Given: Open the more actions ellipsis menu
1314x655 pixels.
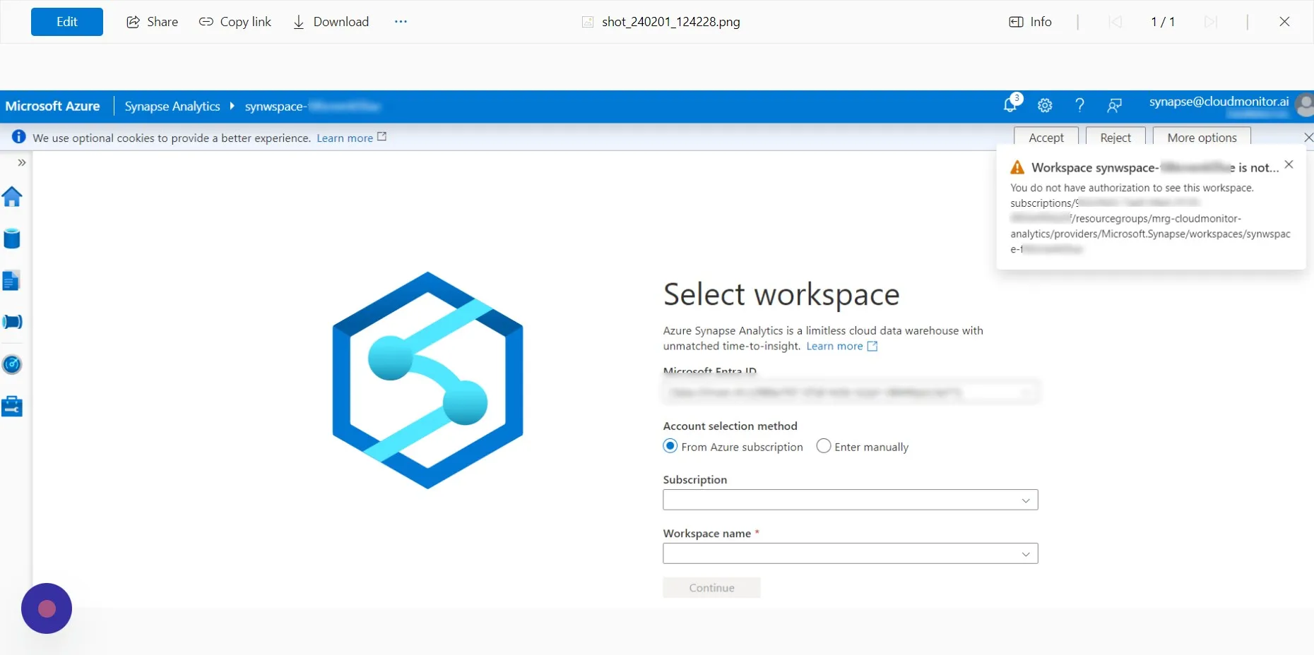Looking at the screenshot, I should [x=401, y=22].
